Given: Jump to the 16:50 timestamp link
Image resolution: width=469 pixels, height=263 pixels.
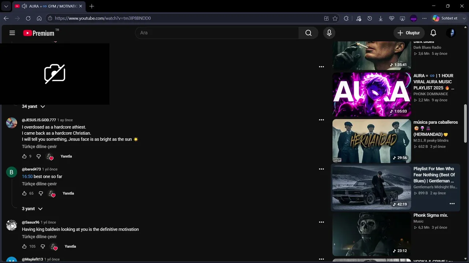Looking at the screenshot, I should click(x=27, y=176).
